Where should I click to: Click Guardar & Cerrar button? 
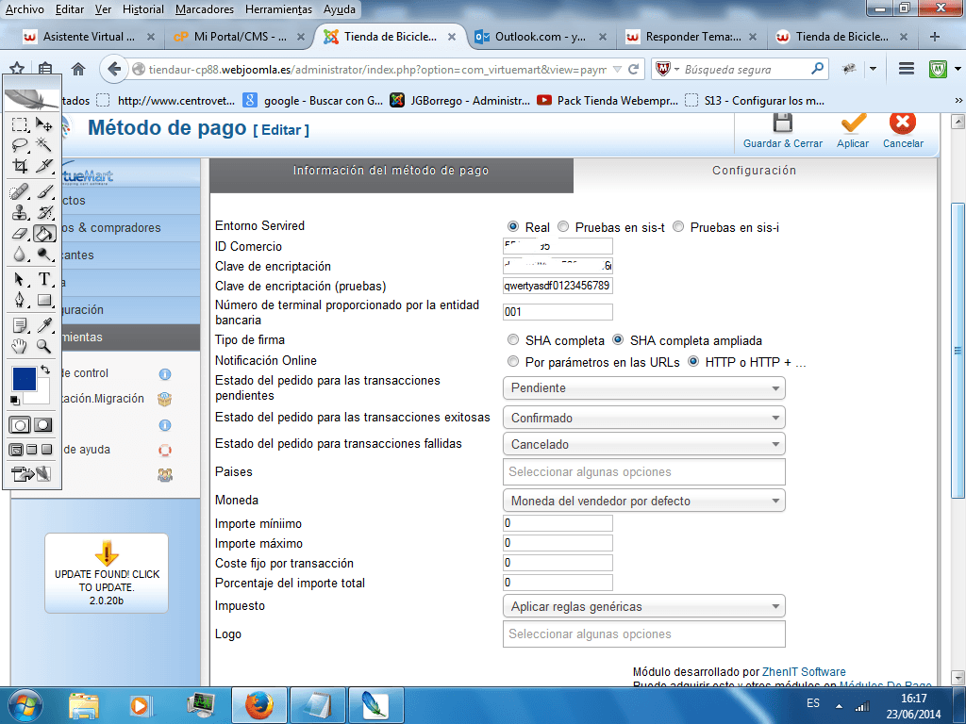(782, 131)
